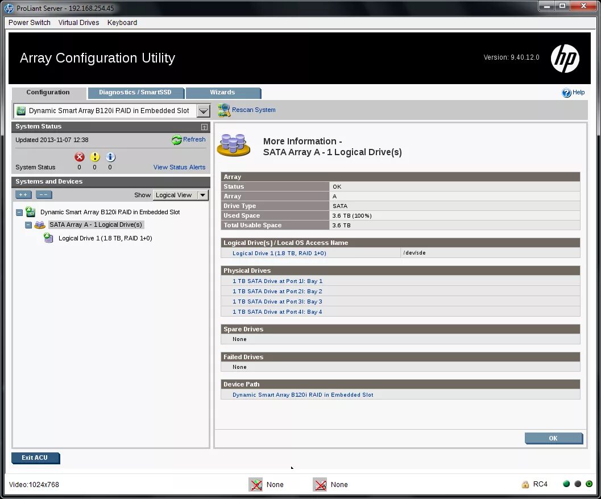This screenshot has width=601, height=499.
Task: Collapse the SATA Array A node
Action: click(28, 225)
